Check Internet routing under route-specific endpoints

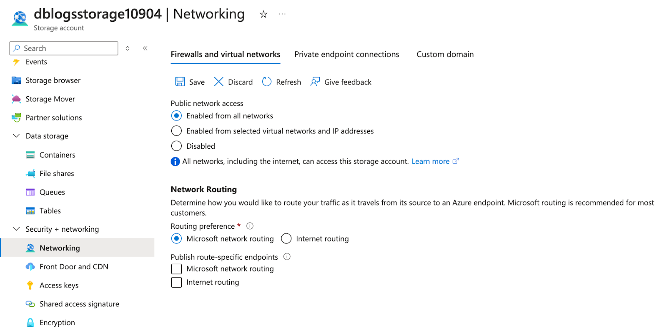[177, 283]
